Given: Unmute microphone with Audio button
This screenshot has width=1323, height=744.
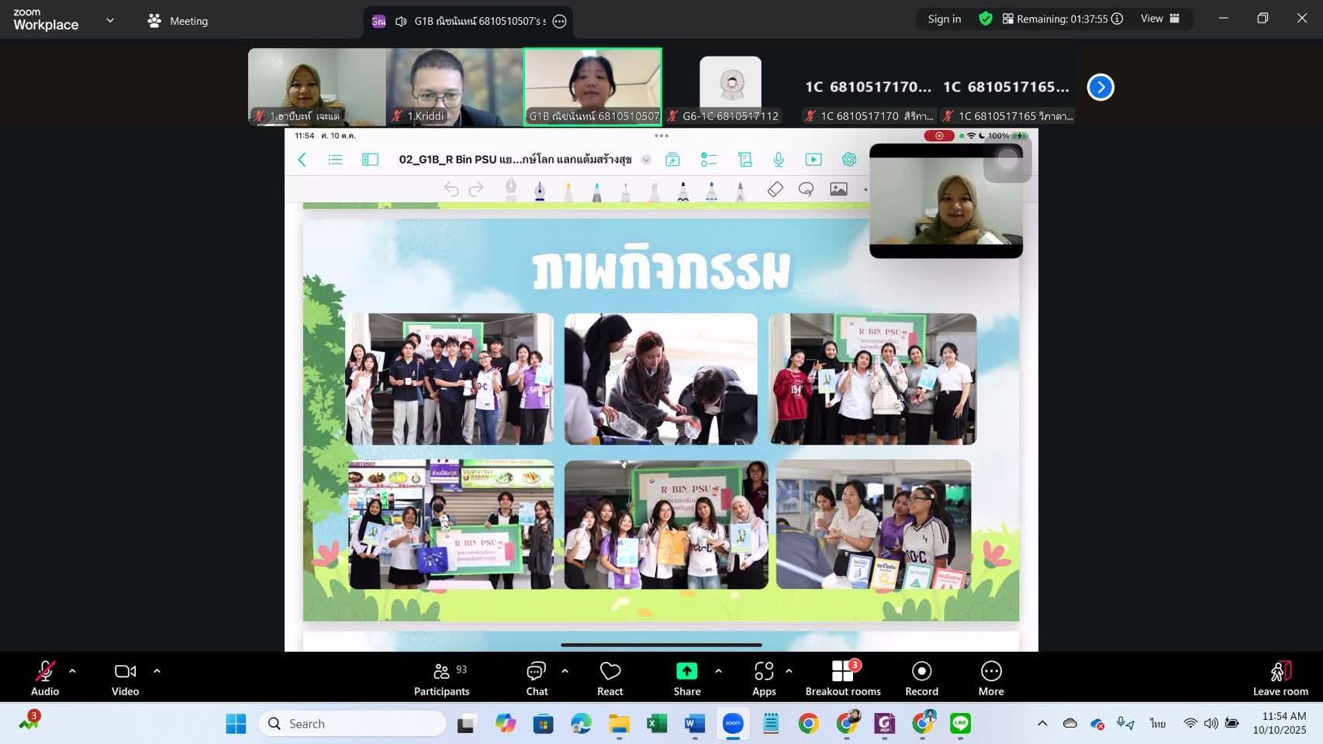Looking at the screenshot, I should (x=45, y=678).
